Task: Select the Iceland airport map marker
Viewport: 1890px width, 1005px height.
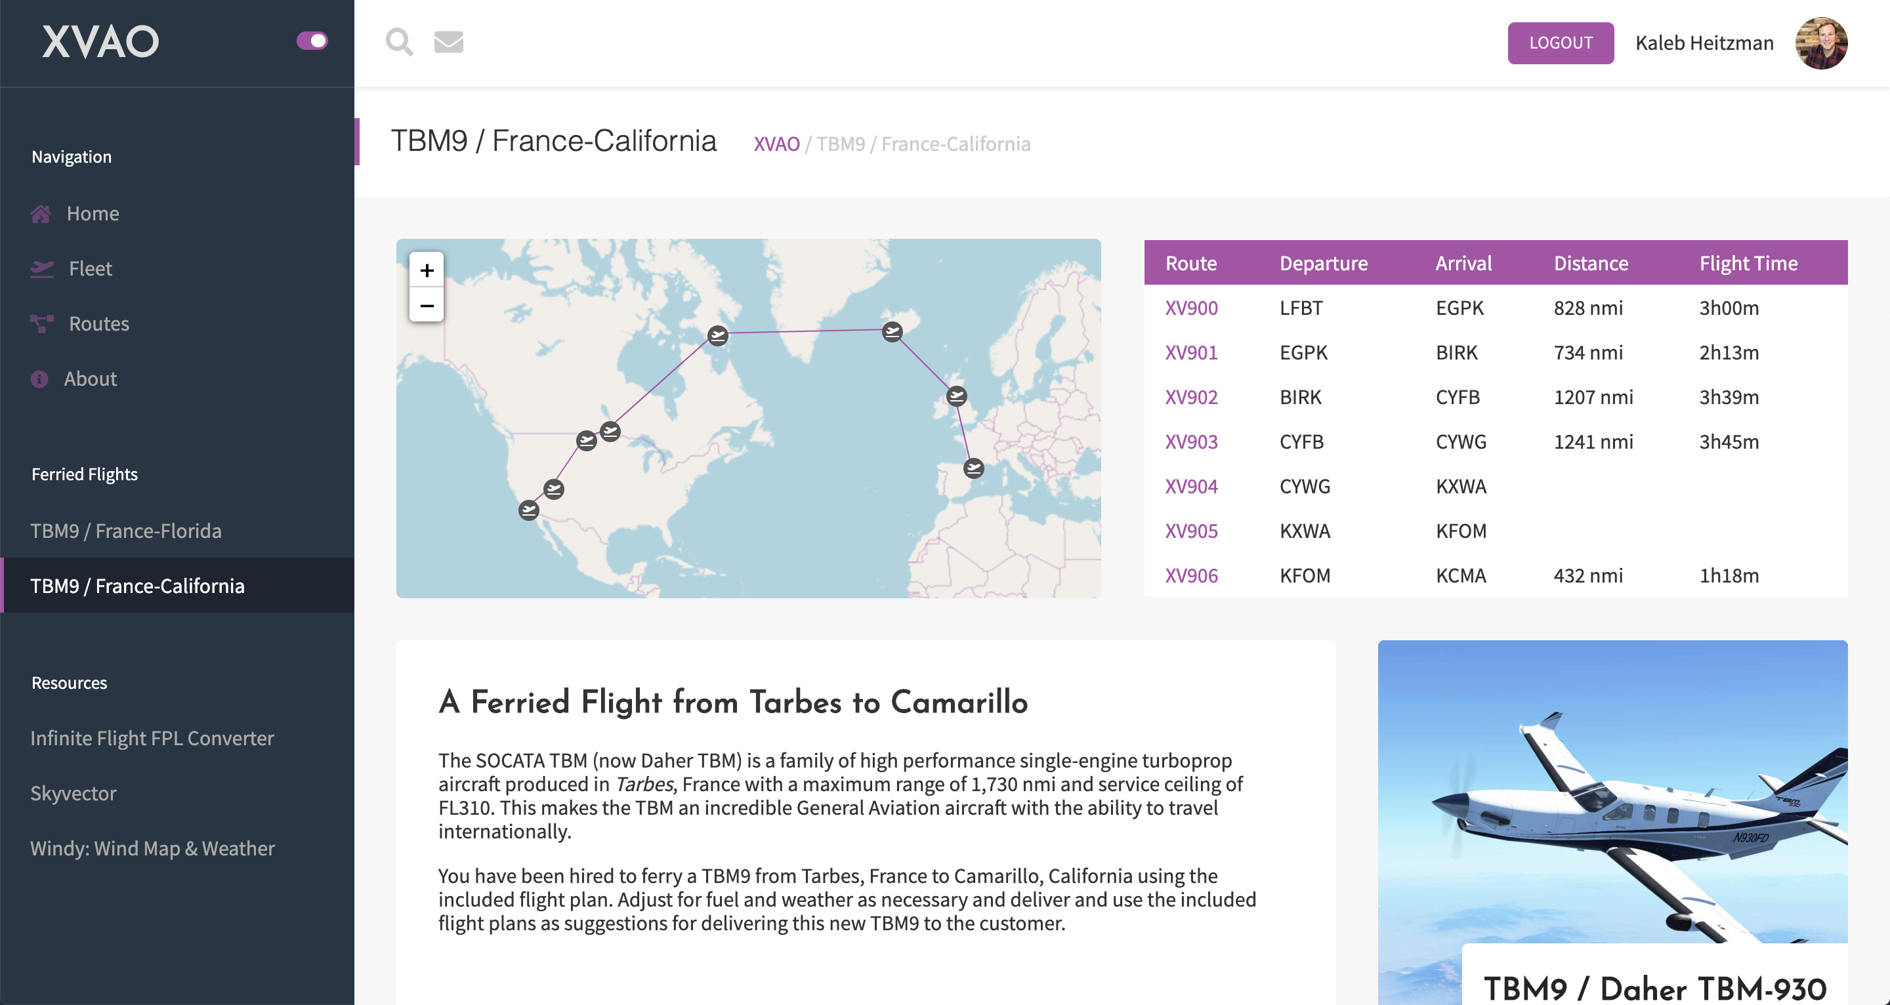Action: pyautogui.click(x=892, y=331)
